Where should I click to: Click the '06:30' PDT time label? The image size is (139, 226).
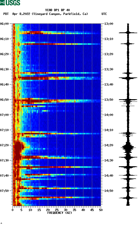[4, 69]
